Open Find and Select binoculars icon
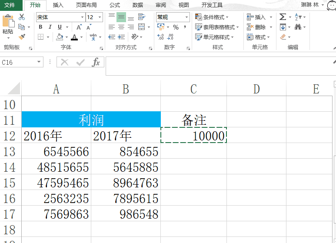Screen dimensions: 336x243 point(298,27)
